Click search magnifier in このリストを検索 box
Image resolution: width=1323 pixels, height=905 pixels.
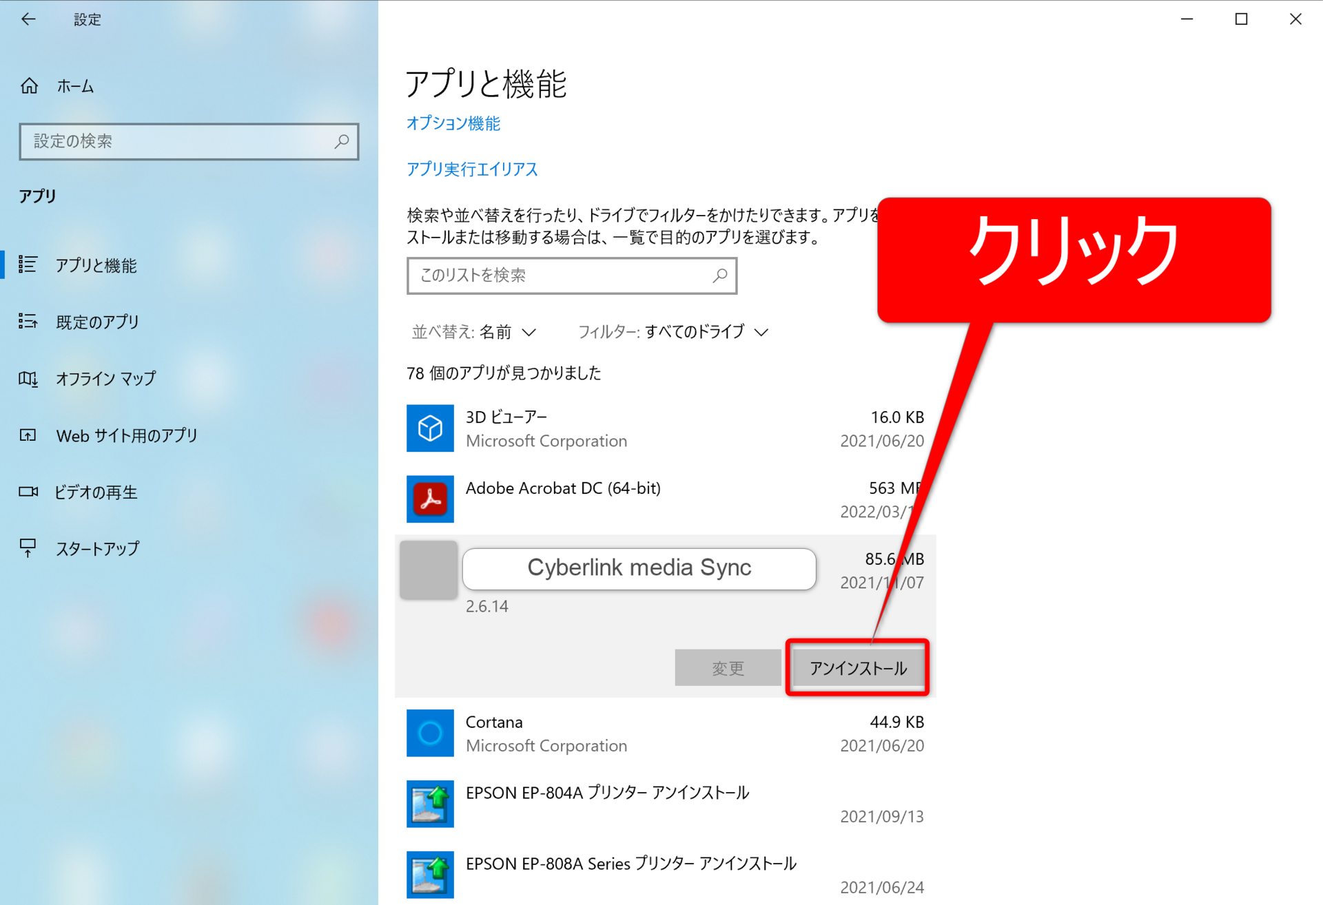pyautogui.click(x=720, y=275)
